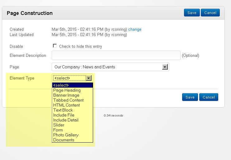Click the top Cancel button
Screen dimensions: 231x160
click(210, 13)
